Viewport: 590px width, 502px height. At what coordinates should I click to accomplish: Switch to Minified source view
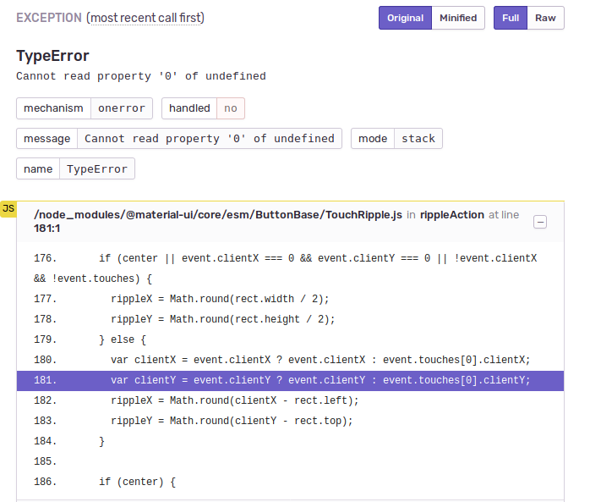(458, 18)
